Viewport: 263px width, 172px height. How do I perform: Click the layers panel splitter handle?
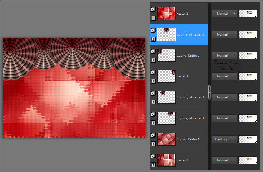pyautogui.click(x=210, y=92)
